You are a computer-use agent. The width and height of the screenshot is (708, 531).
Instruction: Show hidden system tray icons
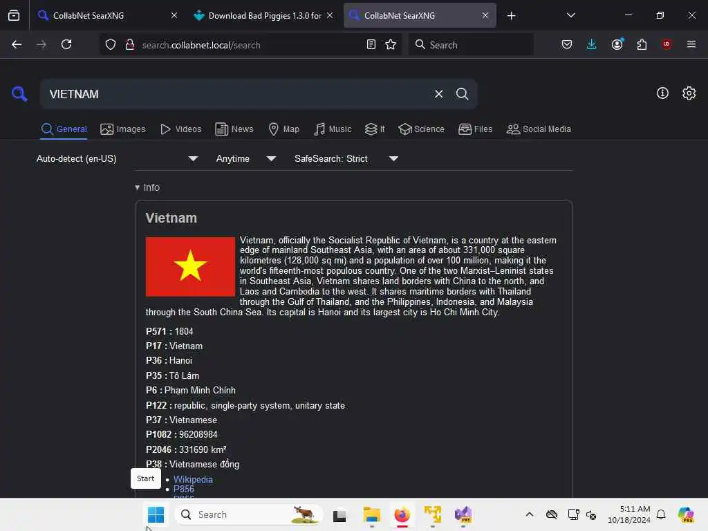coord(529,514)
